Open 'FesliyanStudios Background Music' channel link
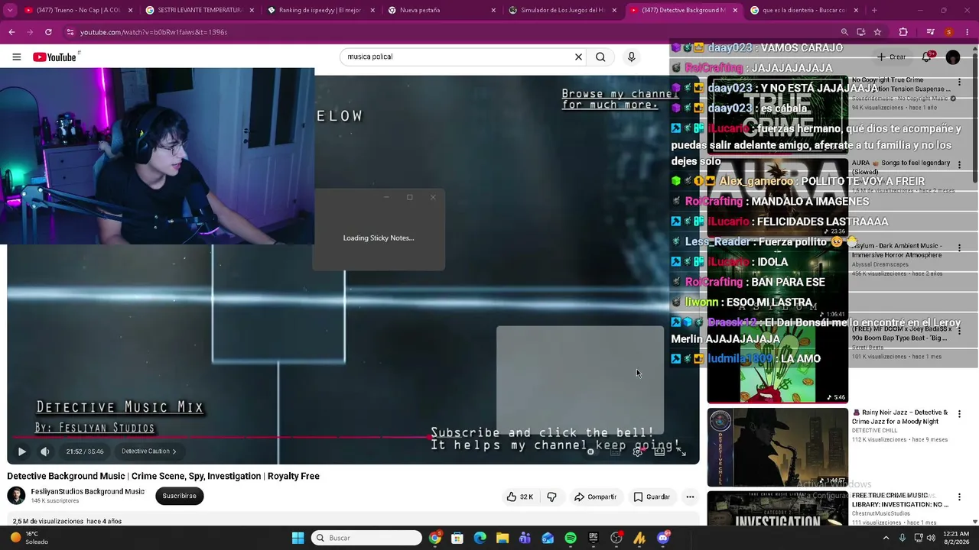Screen dimensions: 979x550 tap(87, 491)
